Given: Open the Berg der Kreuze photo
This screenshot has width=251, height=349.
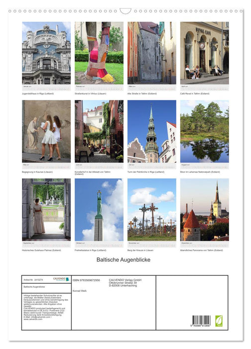Looking at the screenshot, I should pyautogui.click(x=151, y=210).
